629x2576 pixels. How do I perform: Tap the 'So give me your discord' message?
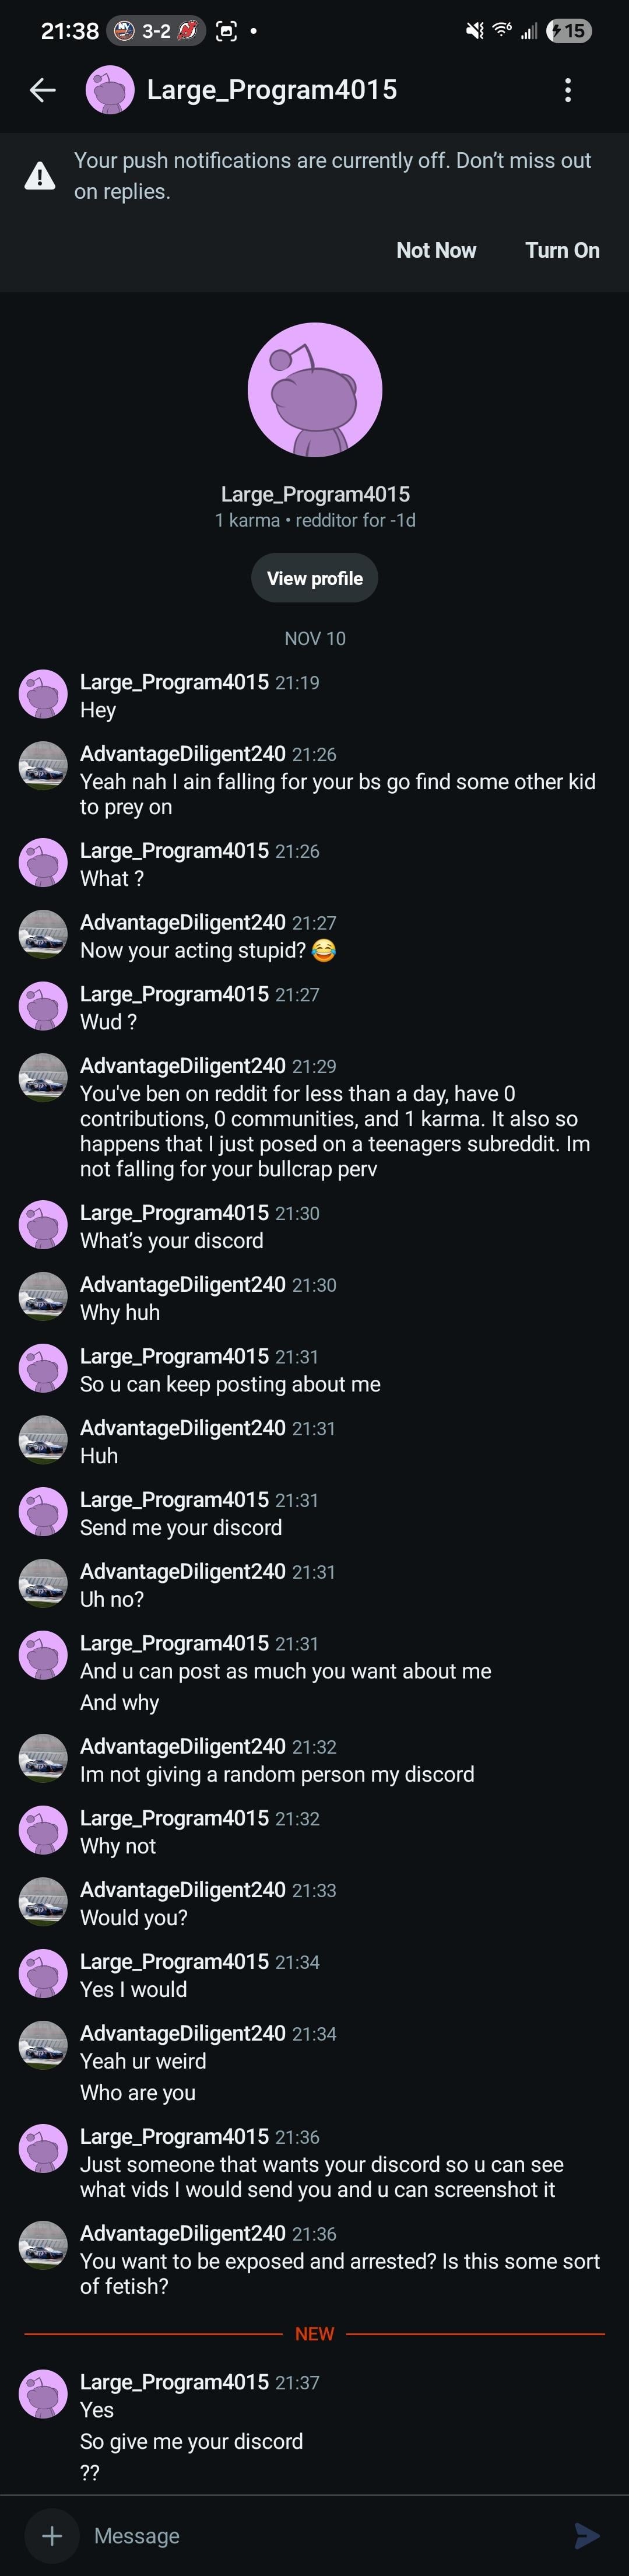click(191, 2441)
